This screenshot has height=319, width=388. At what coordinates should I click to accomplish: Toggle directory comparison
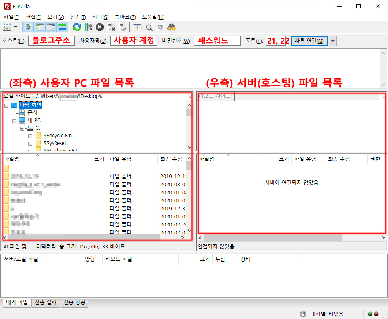(149, 27)
